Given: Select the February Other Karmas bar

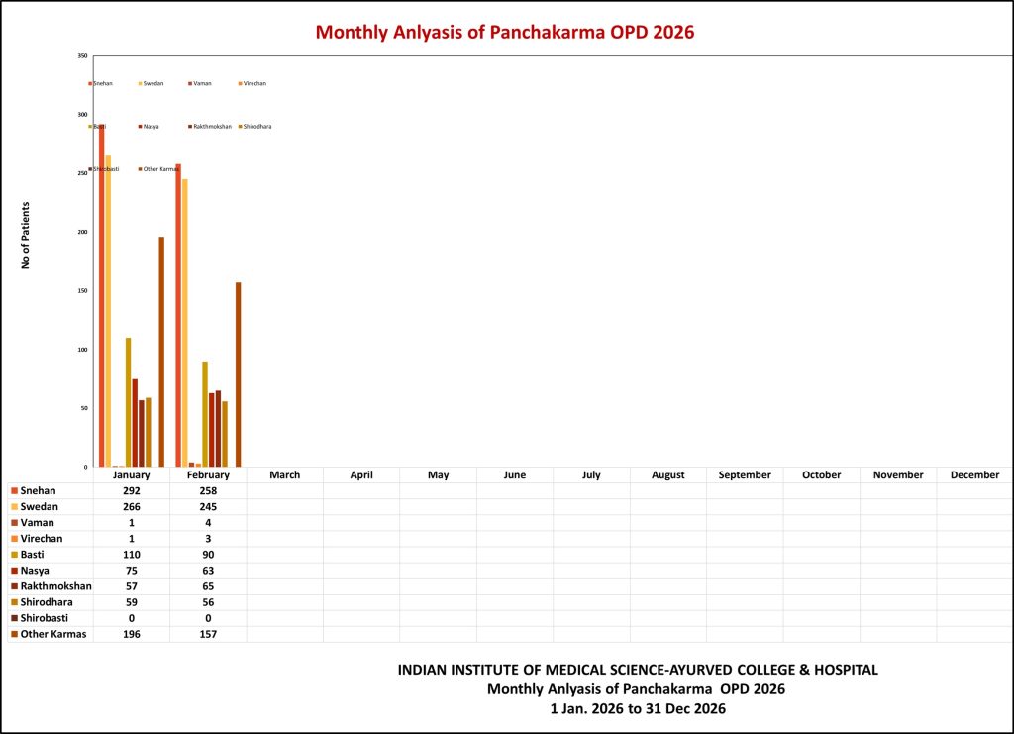Looking at the screenshot, I should (x=238, y=374).
